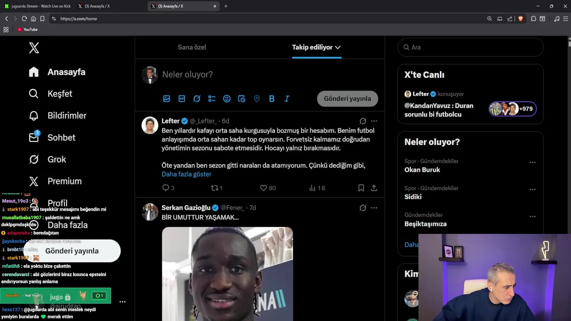Click Grok icon on Serkan Gazioğlu's post
The image size is (571, 321).
point(363,208)
